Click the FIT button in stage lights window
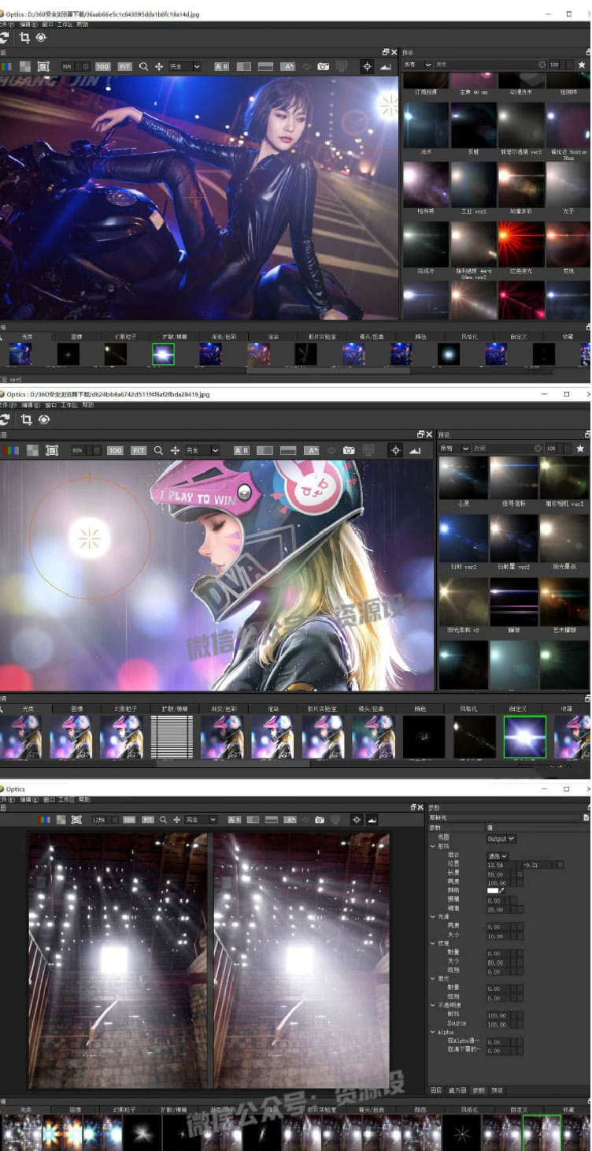Viewport: 592px width, 1151px height. tap(148, 820)
